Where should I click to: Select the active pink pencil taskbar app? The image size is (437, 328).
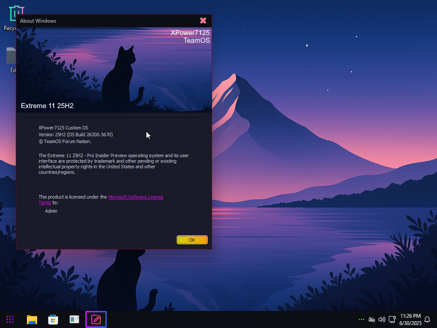point(96,319)
